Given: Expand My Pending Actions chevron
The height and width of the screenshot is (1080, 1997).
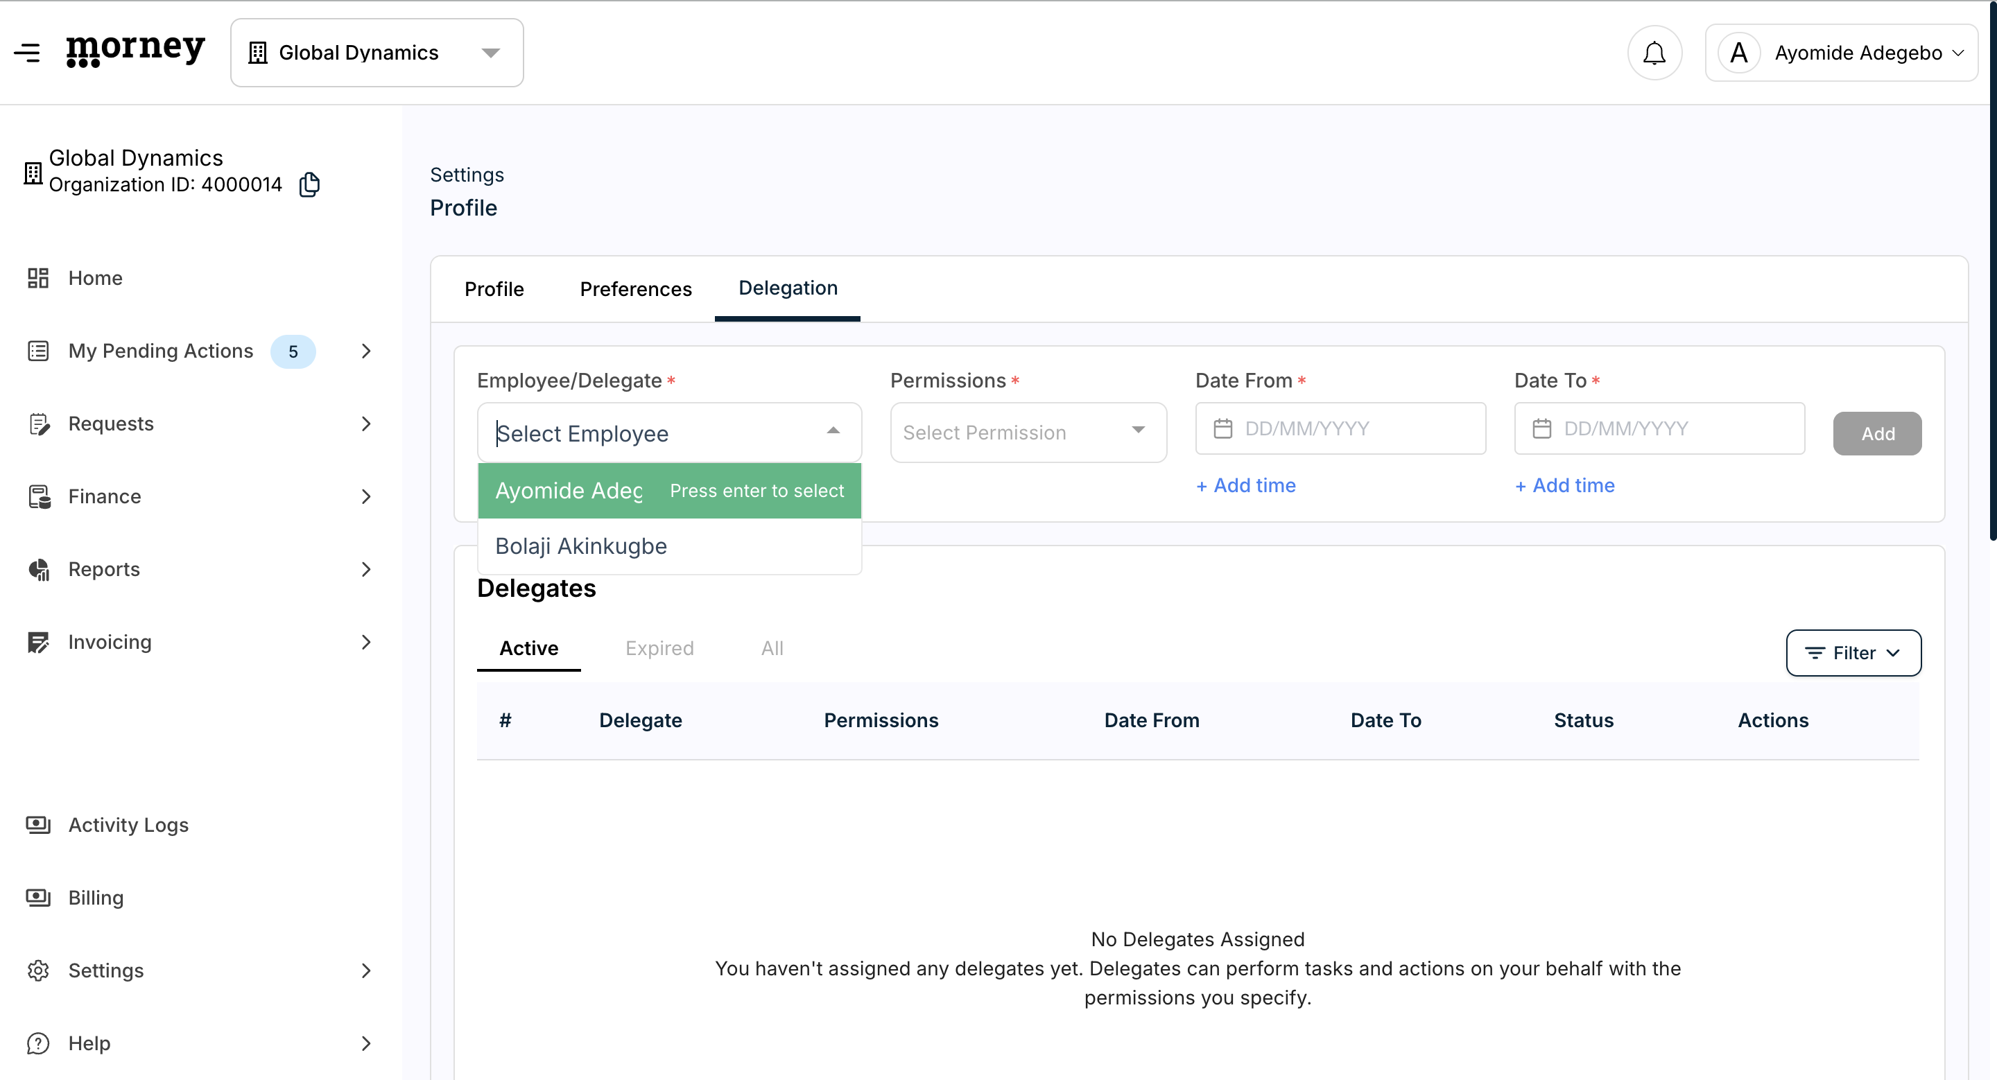Looking at the screenshot, I should (367, 351).
